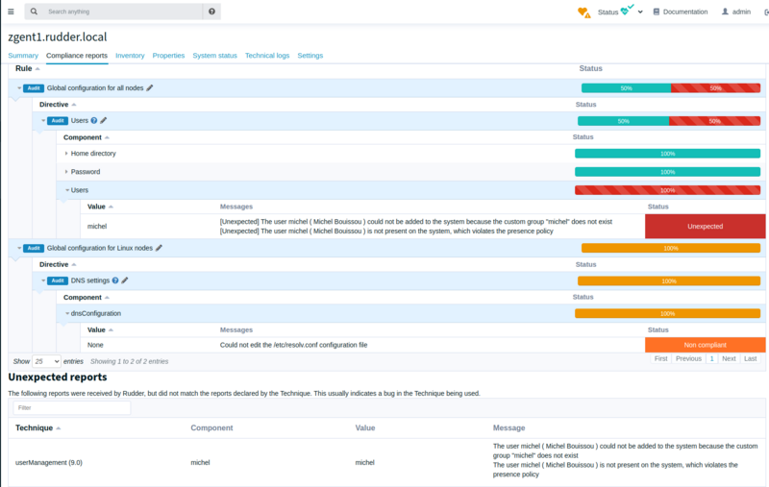Image resolution: width=769 pixels, height=487 pixels.
Task: Expand the Password component
Action: click(66, 172)
